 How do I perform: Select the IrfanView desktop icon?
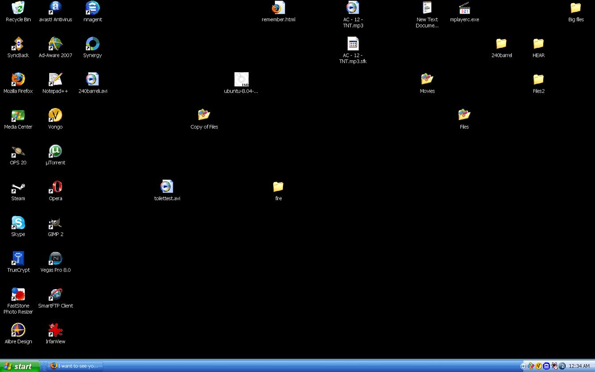pyautogui.click(x=55, y=331)
